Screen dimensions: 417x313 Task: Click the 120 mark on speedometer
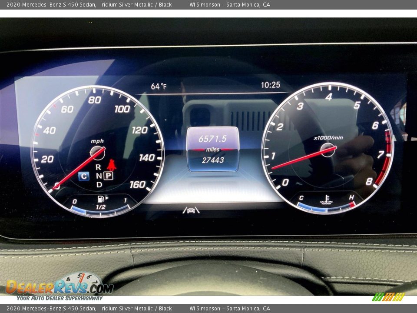pyautogui.click(x=139, y=130)
